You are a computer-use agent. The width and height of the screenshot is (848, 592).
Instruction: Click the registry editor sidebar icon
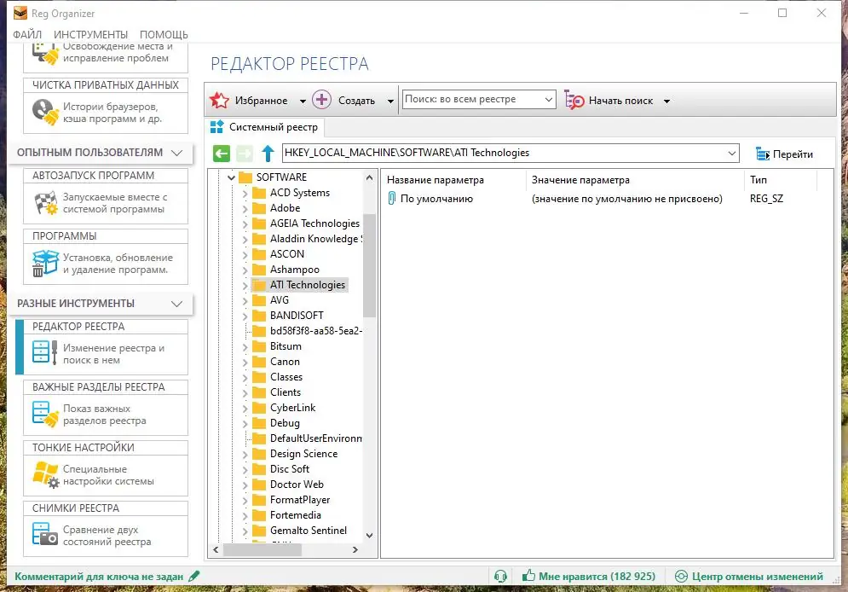44,351
